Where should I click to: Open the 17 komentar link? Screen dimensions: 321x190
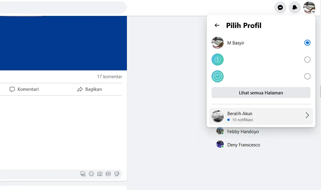109,76
